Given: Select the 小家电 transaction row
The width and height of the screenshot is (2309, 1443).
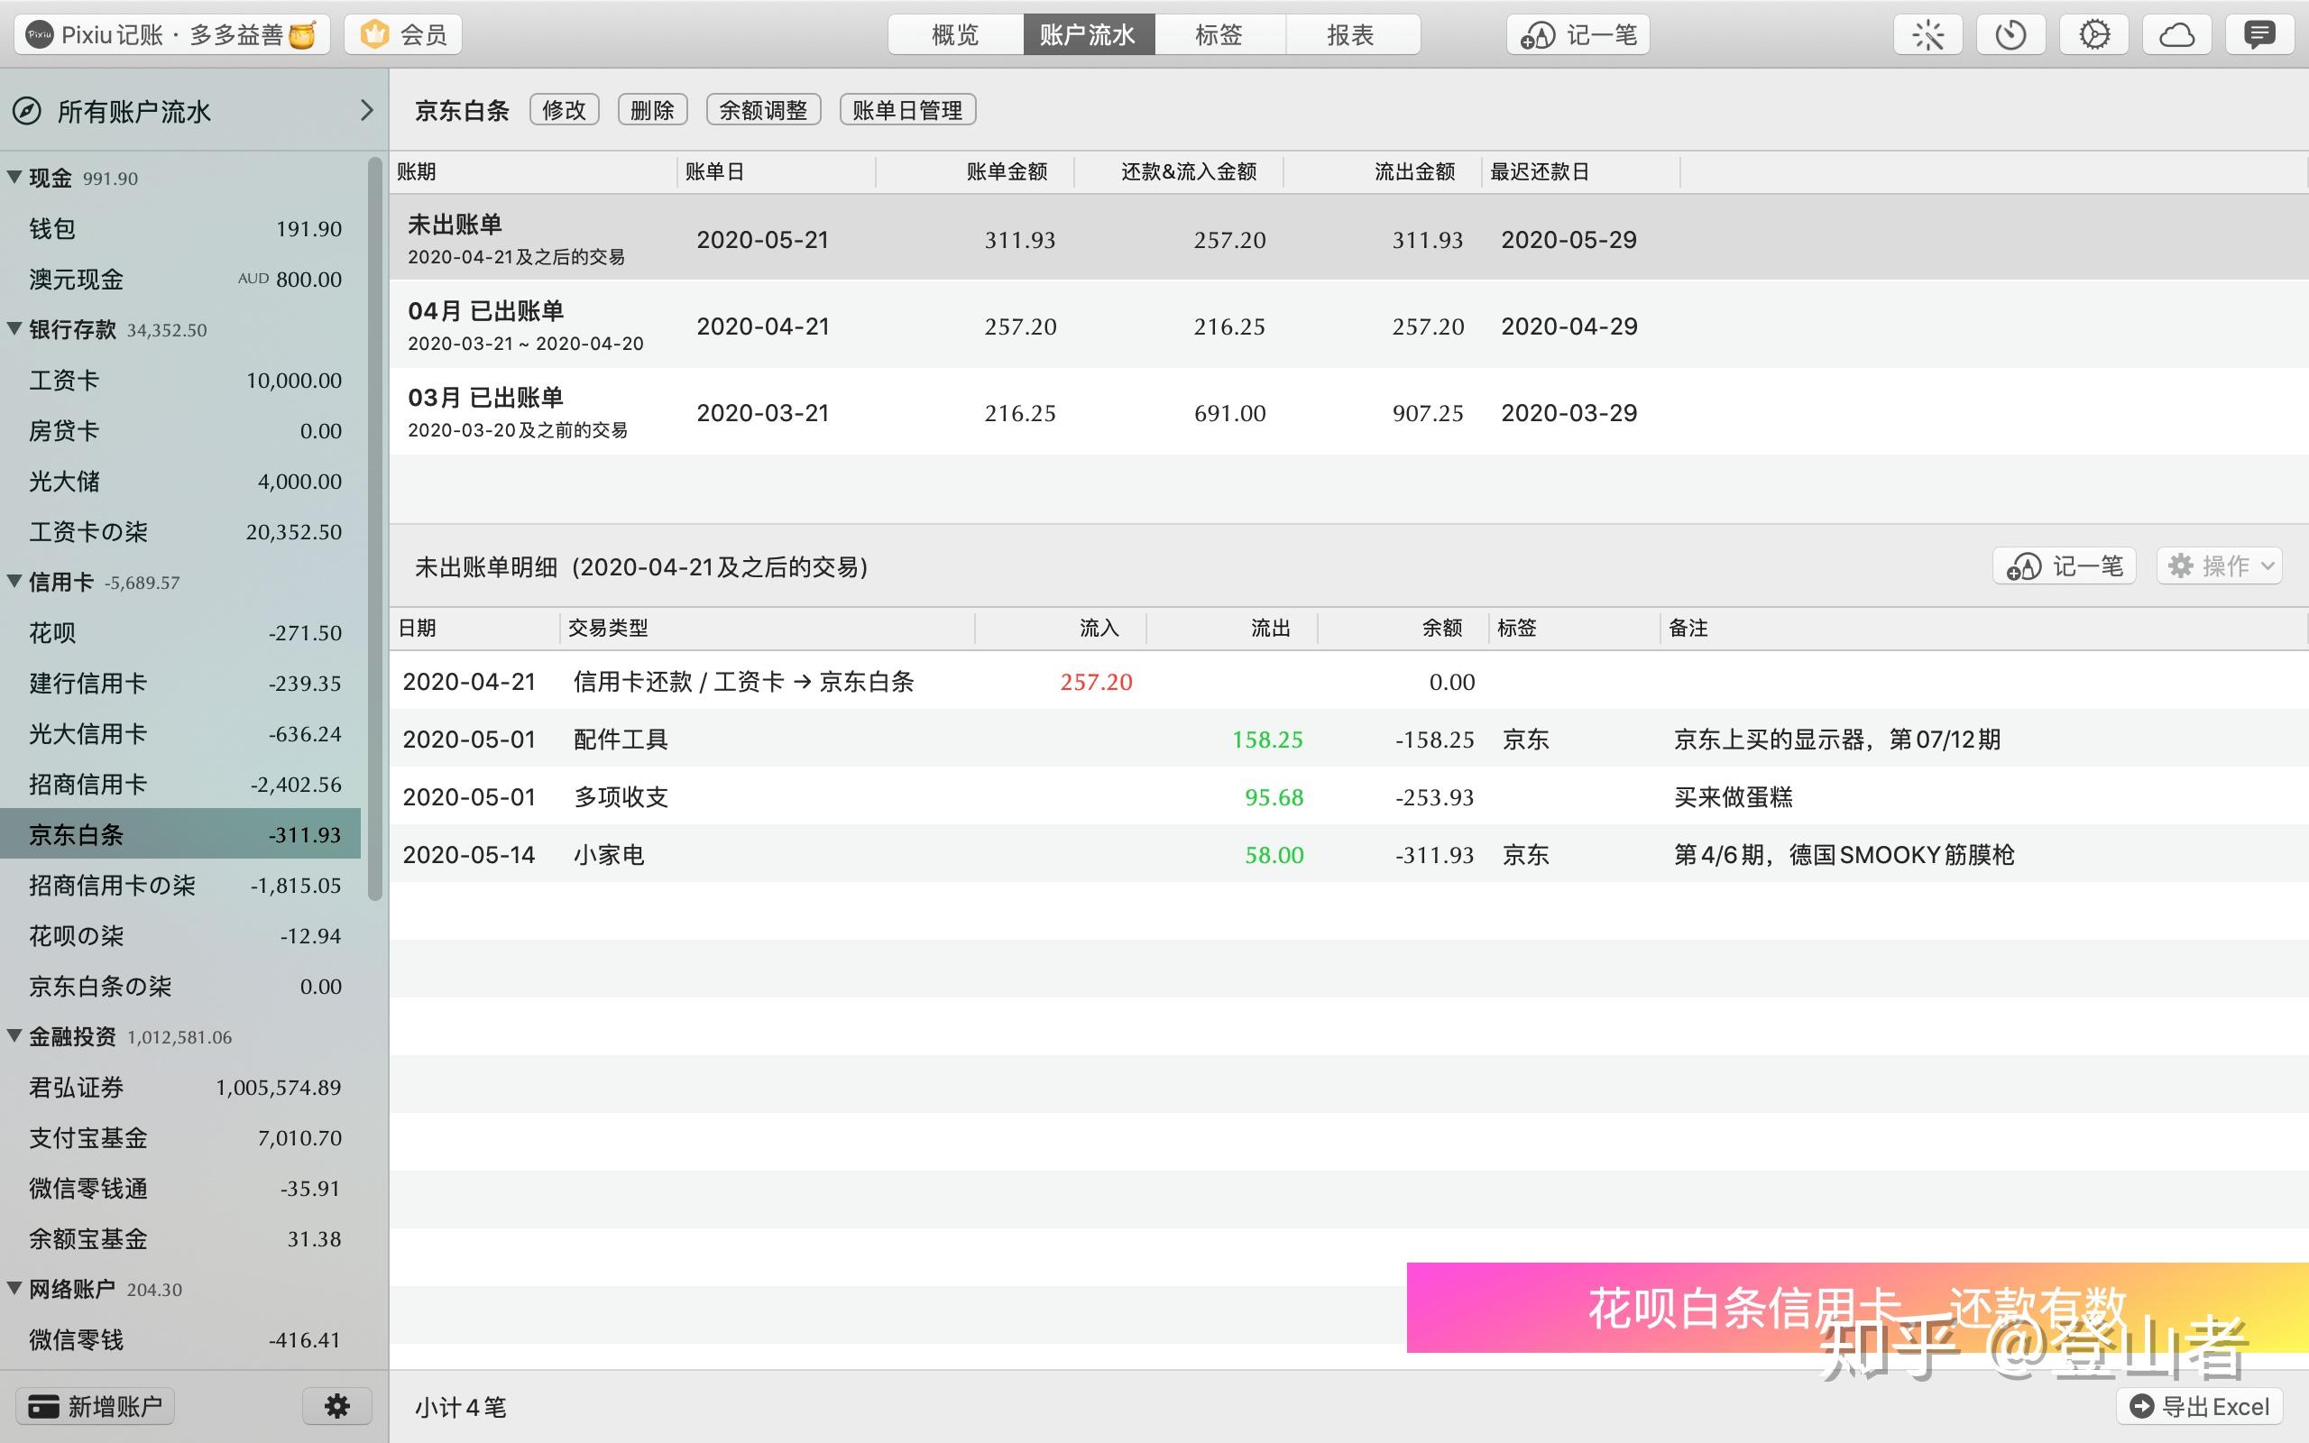Looking at the screenshot, I should click(x=1348, y=854).
